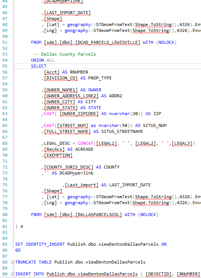Viewport: 201px width, 278px height.
Task: Click the [DIVISION_CD] column
Action: click(61, 78)
